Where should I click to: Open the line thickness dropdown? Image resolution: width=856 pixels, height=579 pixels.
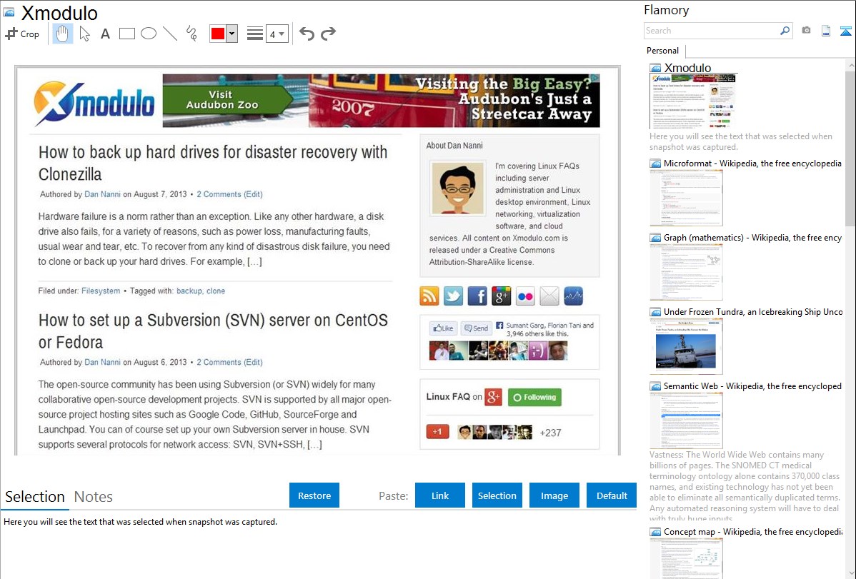277,34
